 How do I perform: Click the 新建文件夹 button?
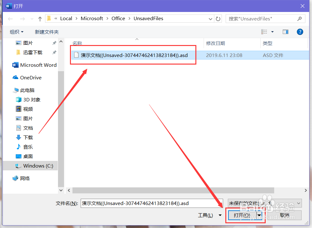[x=47, y=32]
